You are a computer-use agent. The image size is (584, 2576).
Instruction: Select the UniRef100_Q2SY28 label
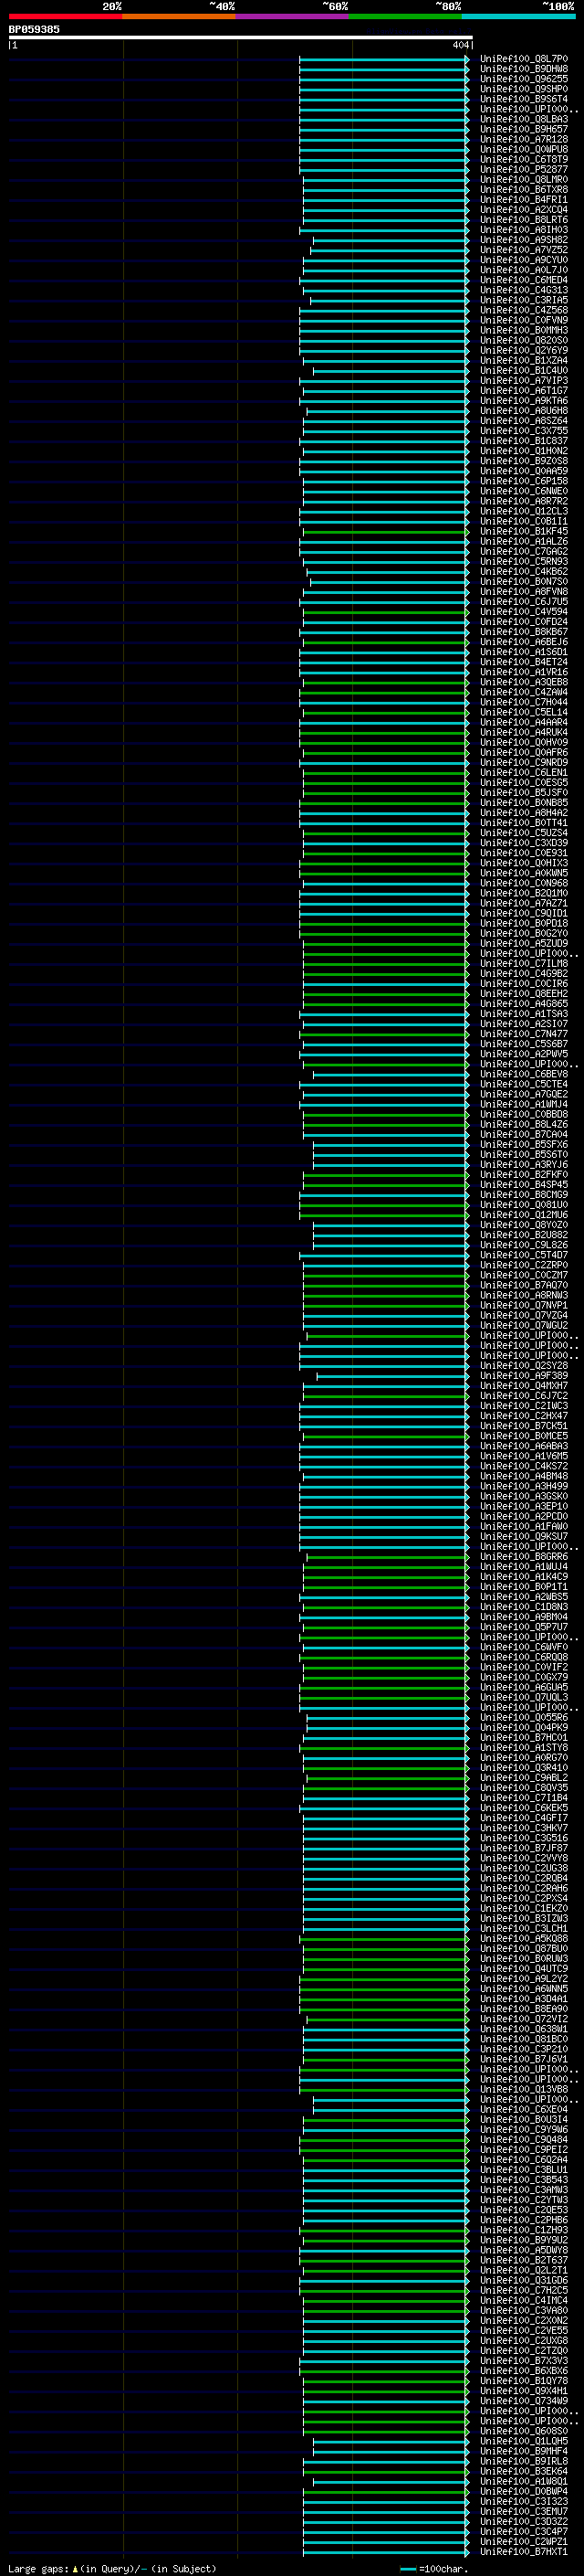[x=523, y=1366]
